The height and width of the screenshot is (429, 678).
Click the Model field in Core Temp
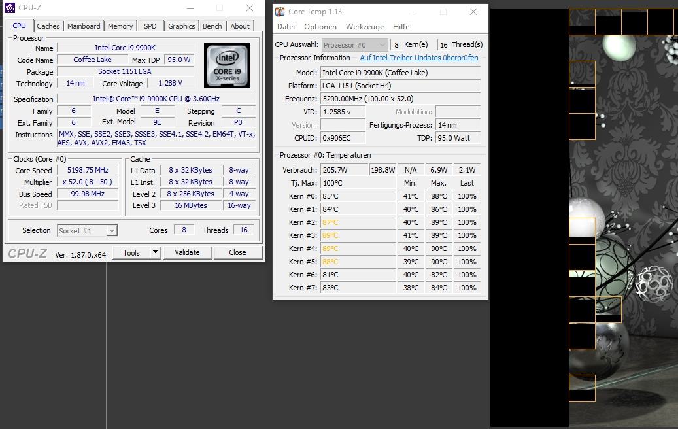(x=400, y=73)
